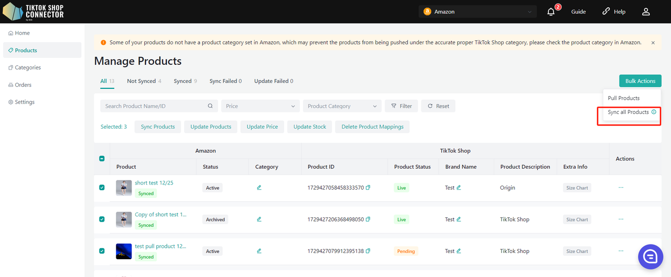The image size is (671, 277).
Task: Edit category for short test 12/25
Action: 259,188
